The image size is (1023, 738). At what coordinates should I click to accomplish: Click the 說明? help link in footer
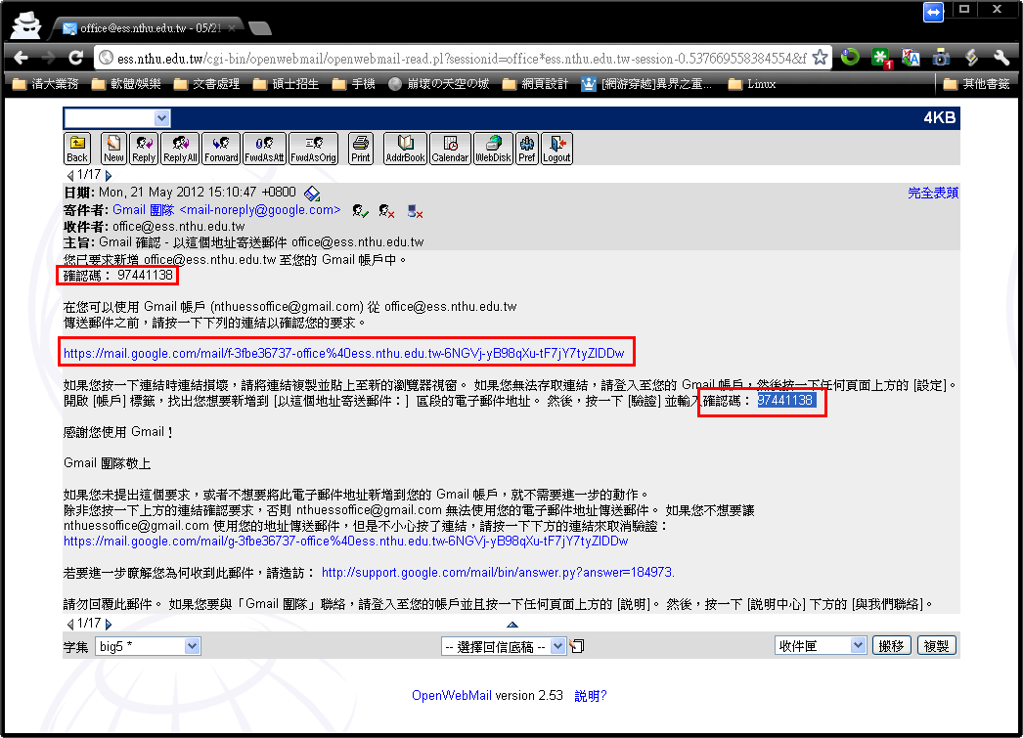[x=591, y=696]
